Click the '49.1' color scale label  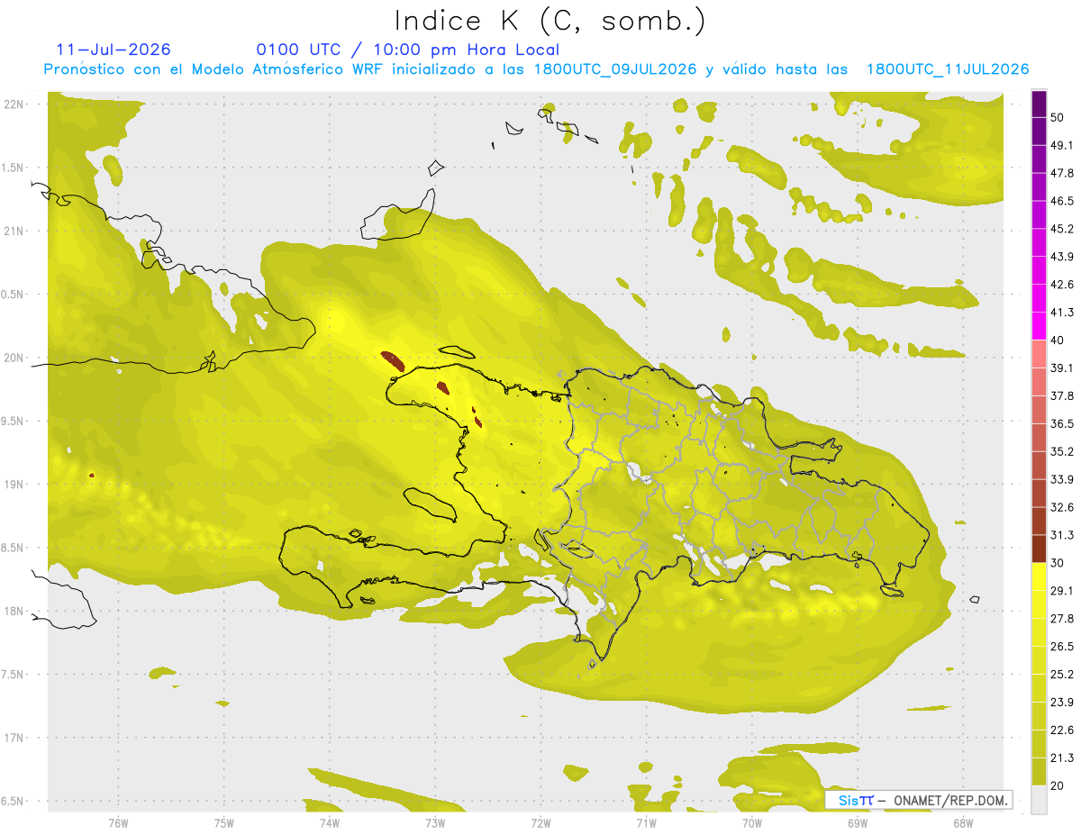point(1062,146)
